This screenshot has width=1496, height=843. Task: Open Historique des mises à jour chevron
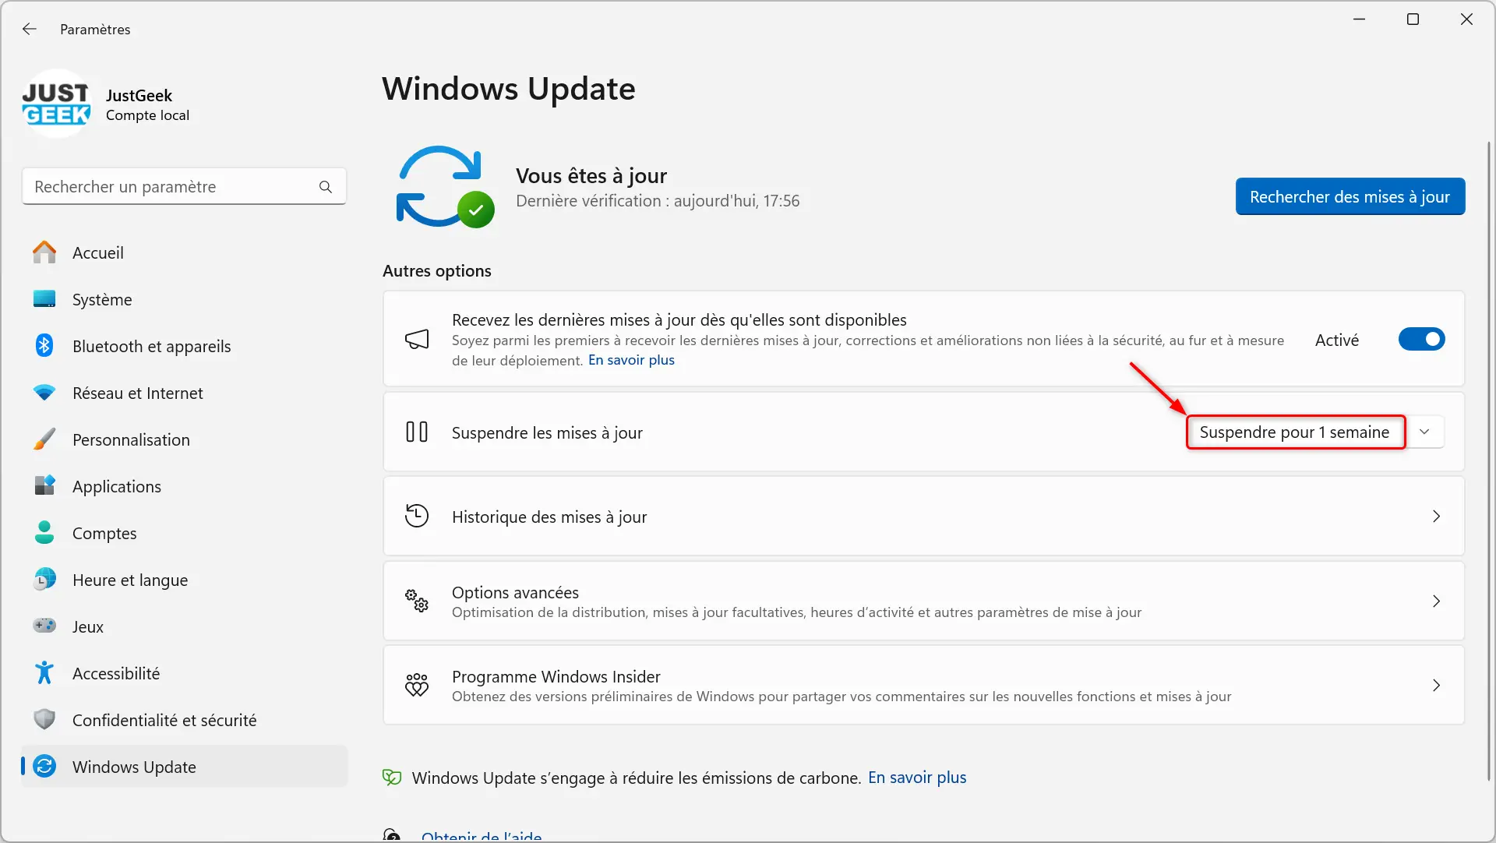pyautogui.click(x=1436, y=517)
